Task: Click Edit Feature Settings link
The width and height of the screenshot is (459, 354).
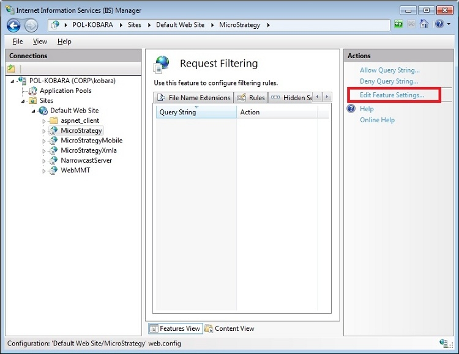Action: [392, 95]
